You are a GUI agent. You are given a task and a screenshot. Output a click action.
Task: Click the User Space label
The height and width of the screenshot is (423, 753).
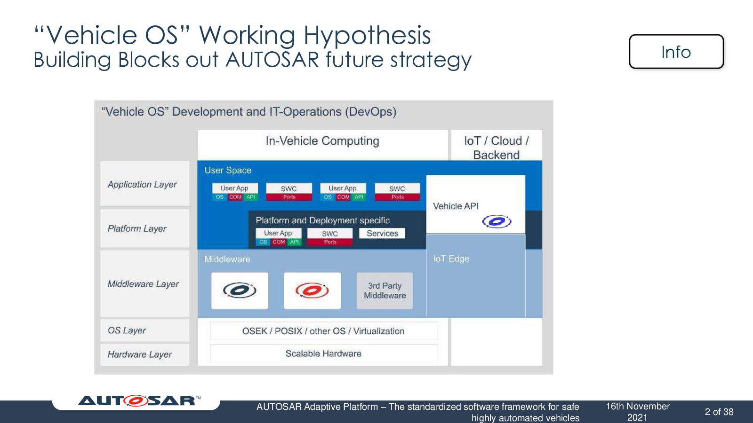[228, 170]
